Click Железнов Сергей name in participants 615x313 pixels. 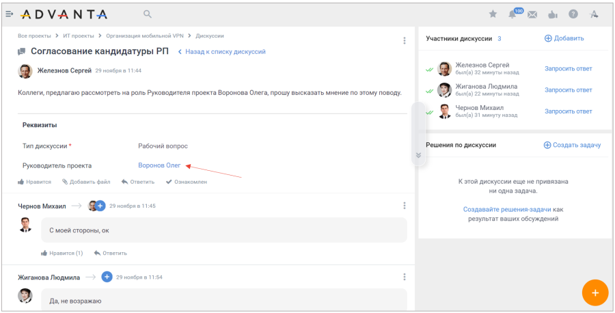482,65
